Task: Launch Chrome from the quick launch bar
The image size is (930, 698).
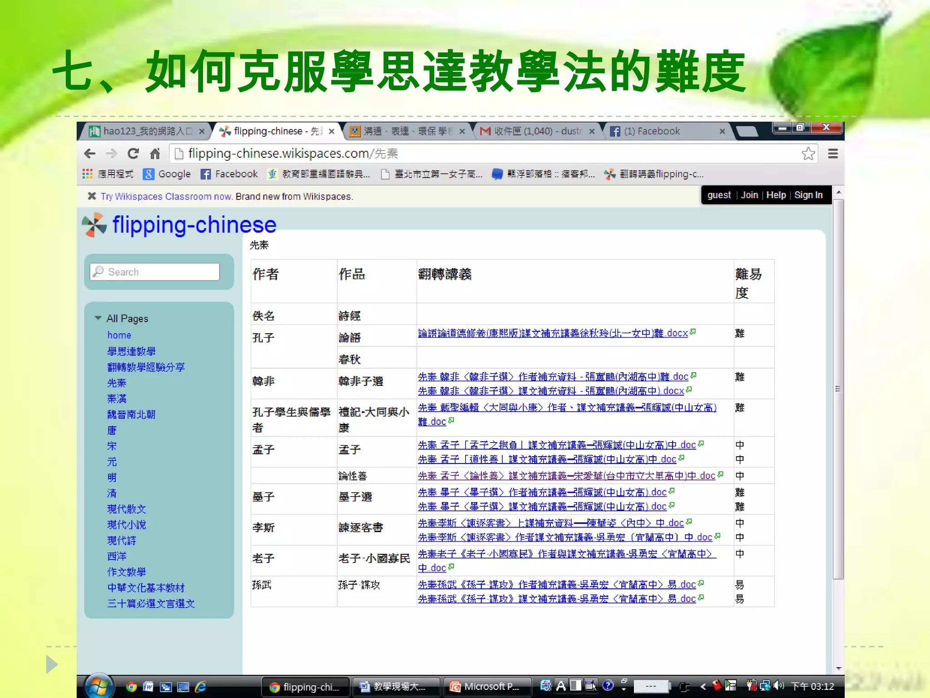Action: pos(131,687)
